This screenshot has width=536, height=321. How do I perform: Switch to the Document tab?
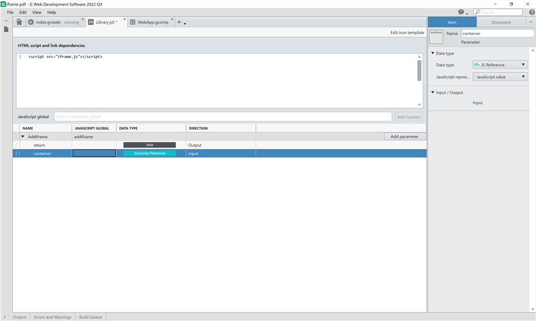coord(501,22)
